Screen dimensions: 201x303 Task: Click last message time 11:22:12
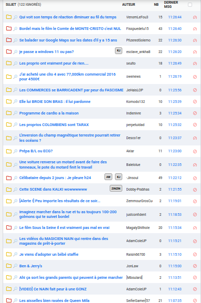point(175,178)
